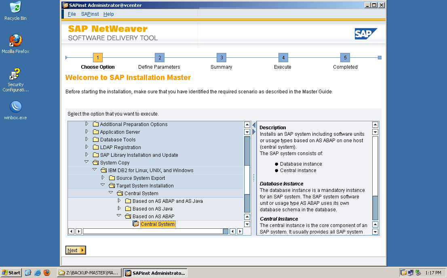Click the Next button
Image resolution: width=447 pixels, height=278 pixels.
pyautogui.click(x=76, y=250)
